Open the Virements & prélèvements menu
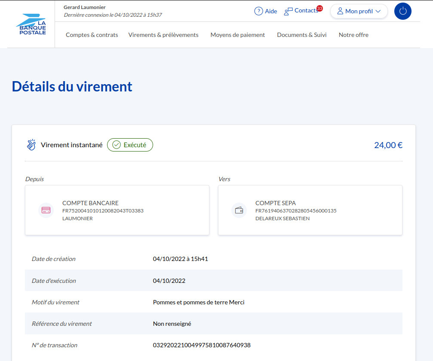 tap(163, 35)
